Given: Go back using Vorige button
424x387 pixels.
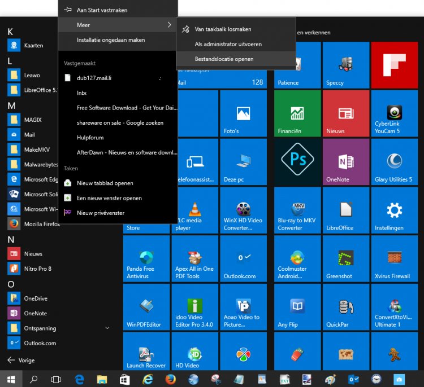Looking at the screenshot, I should [21, 360].
